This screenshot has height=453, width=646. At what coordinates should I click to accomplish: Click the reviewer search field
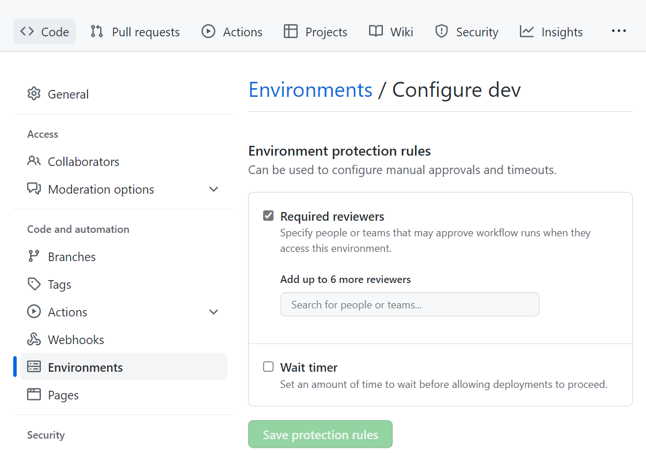tap(409, 304)
